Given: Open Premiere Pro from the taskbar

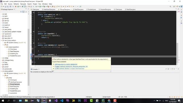Looking at the screenshot, I should pyautogui.click(x=85, y=100).
